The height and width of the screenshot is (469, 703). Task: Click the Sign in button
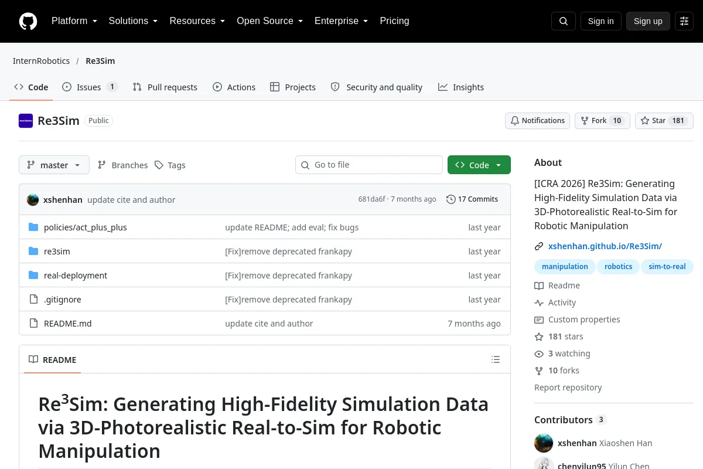click(x=600, y=21)
